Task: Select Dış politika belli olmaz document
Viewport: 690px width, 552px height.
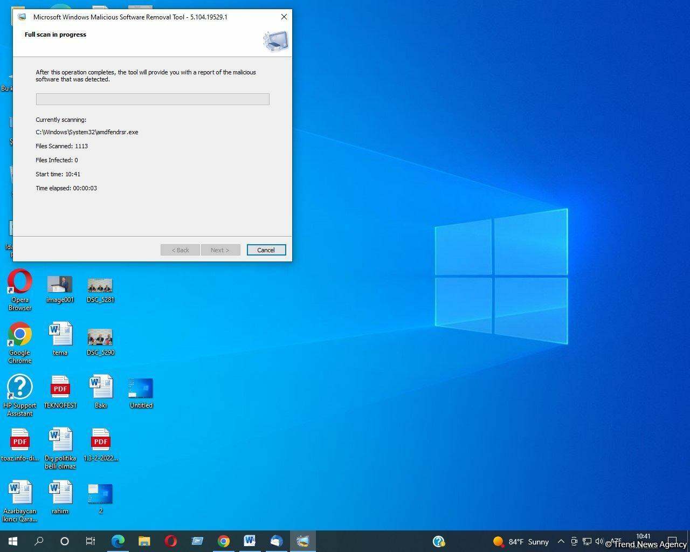Action: 60,448
